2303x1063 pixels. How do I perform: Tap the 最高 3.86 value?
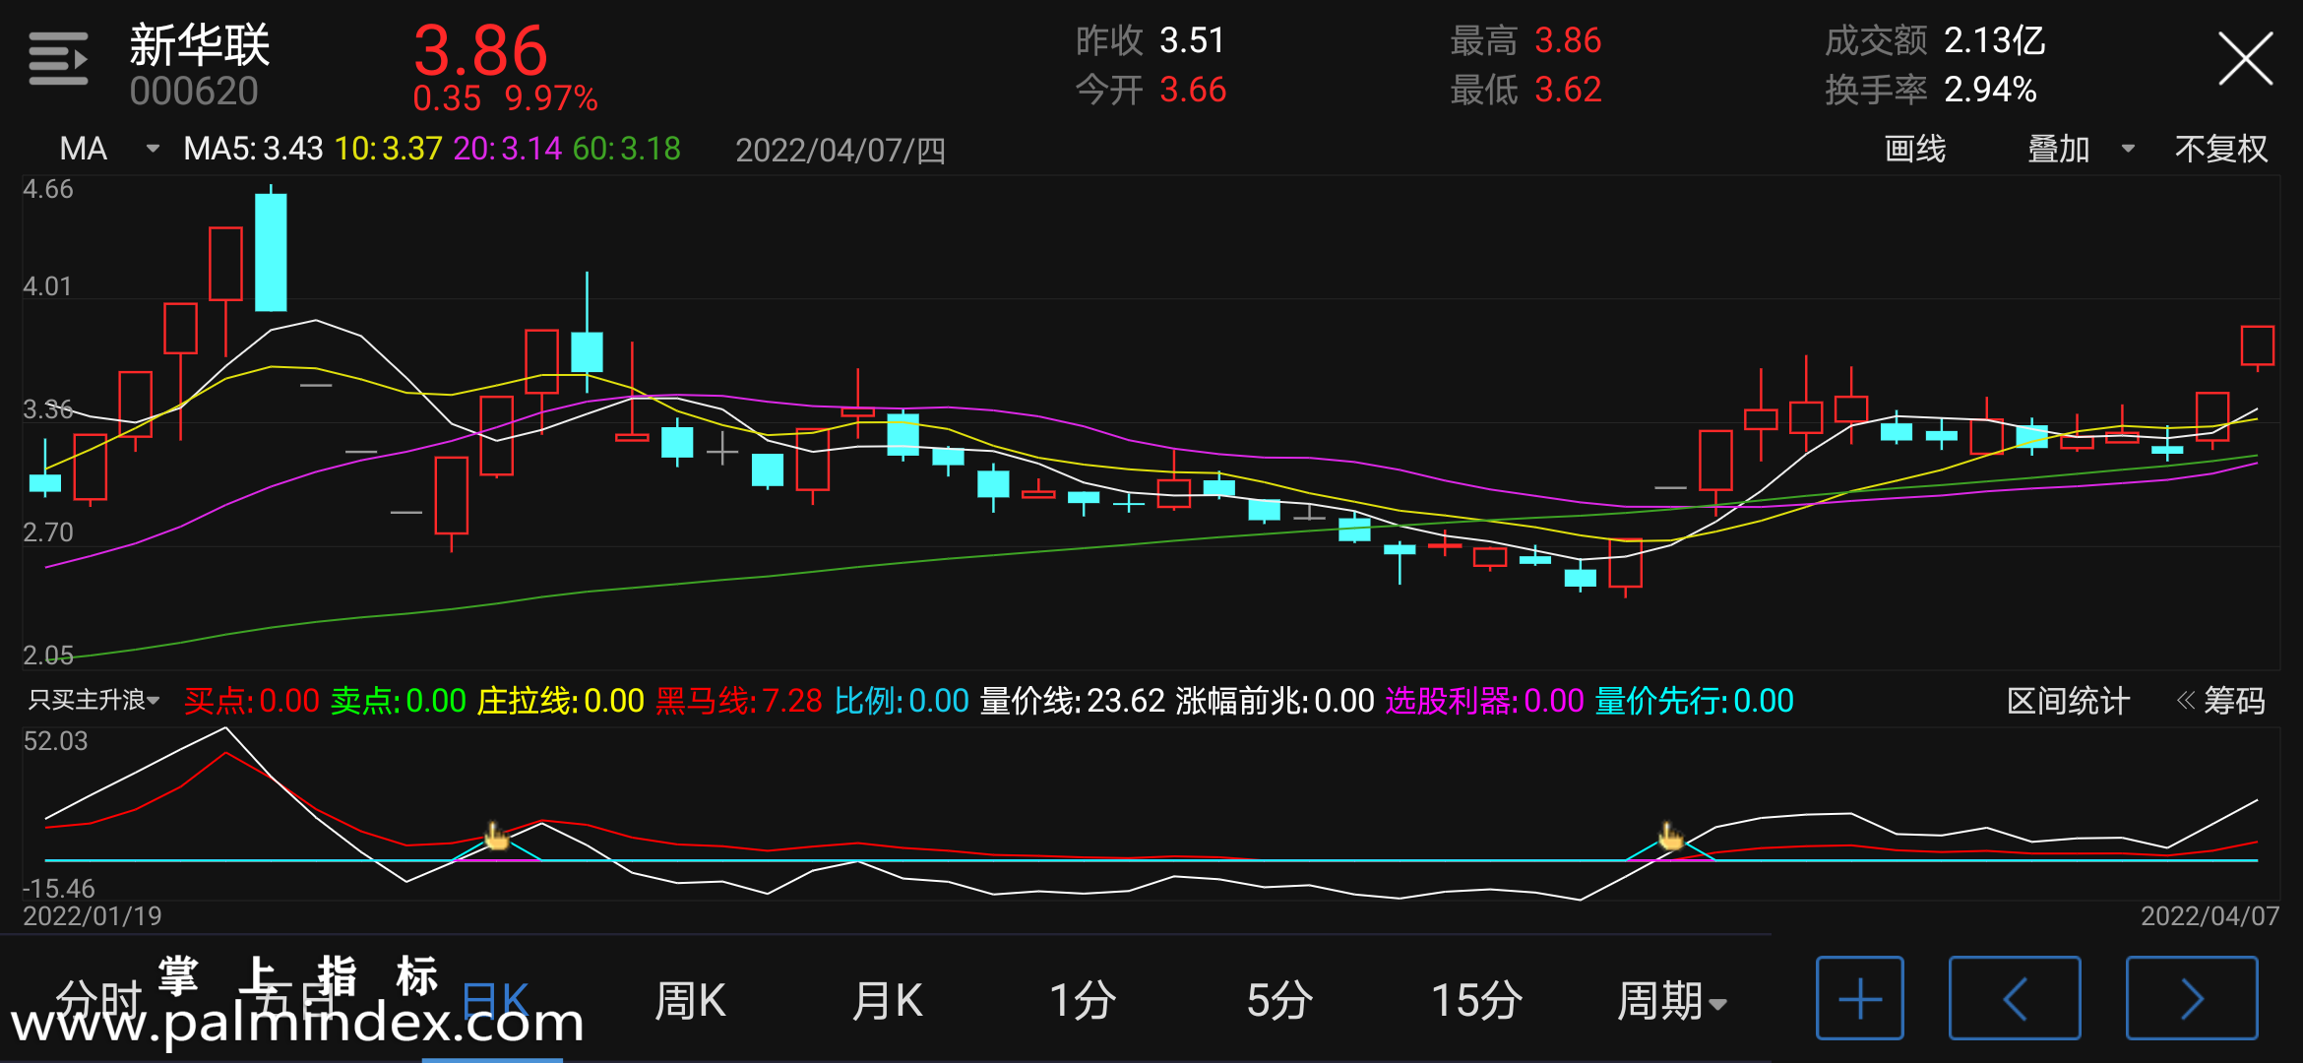[x=1526, y=40]
